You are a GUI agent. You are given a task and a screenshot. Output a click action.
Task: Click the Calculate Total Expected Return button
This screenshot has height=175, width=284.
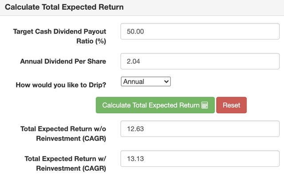coord(155,105)
